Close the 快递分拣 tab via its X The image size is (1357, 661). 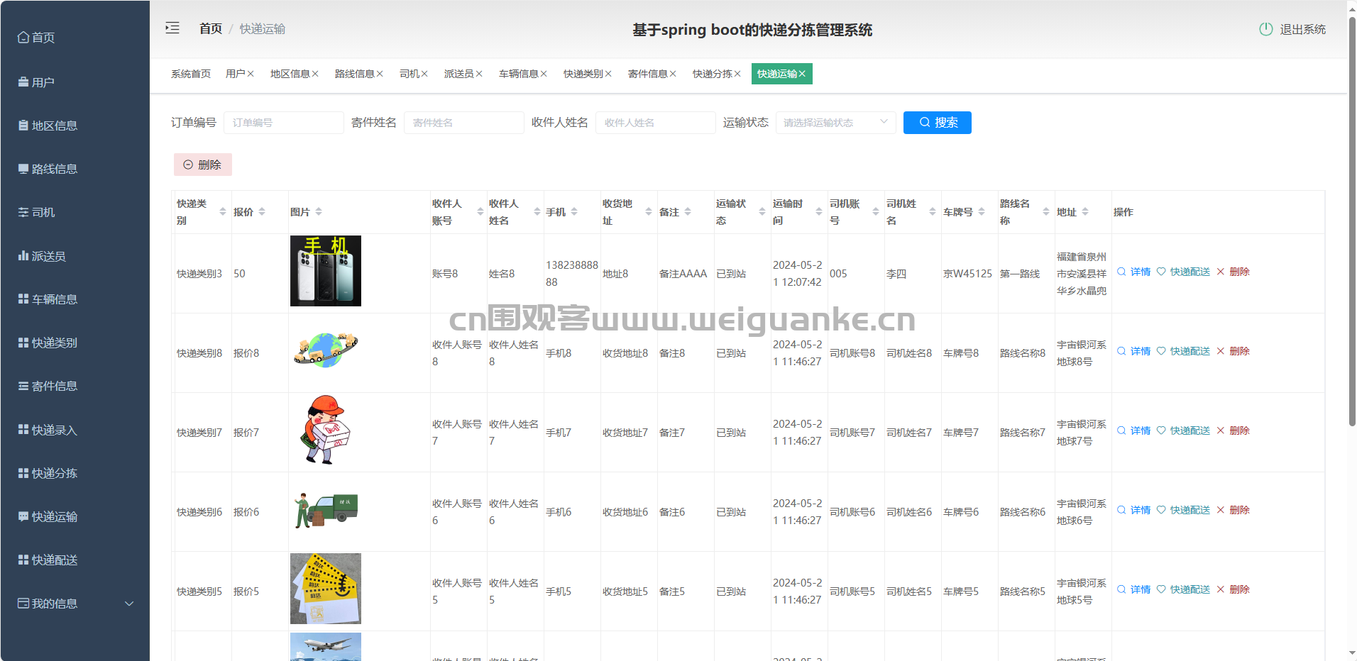(x=737, y=74)
